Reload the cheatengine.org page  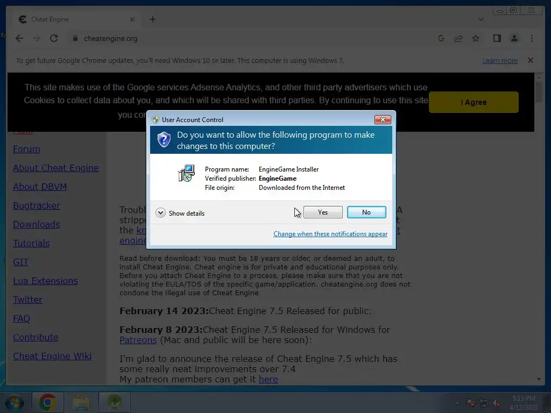pyautogui.click(x=54, y=38)
